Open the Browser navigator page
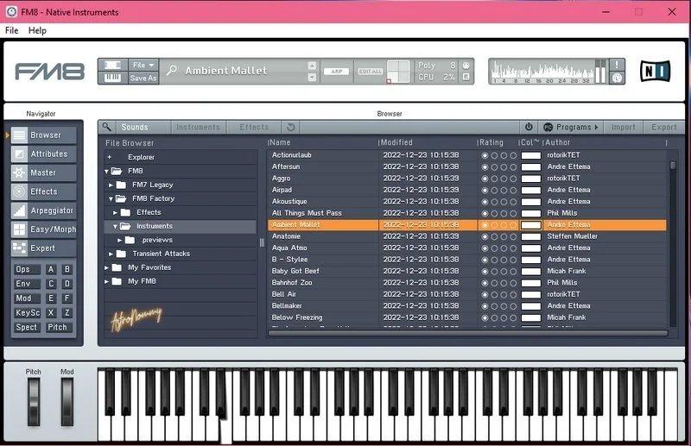Screen dimensions: 691x446 pyautogui.click(x=43, y=135)
